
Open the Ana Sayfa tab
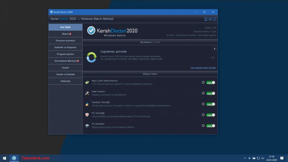click(65, 27)
